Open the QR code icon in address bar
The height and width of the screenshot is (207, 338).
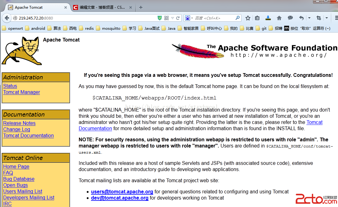(167, 18)
